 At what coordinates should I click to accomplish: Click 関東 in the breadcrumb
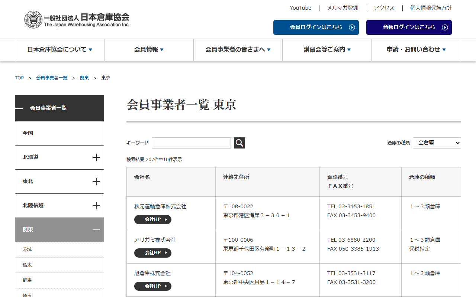(x=84, y=78)
